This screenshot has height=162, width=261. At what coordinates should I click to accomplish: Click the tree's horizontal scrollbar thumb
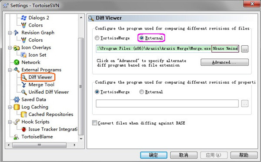[x=39, y=145]
